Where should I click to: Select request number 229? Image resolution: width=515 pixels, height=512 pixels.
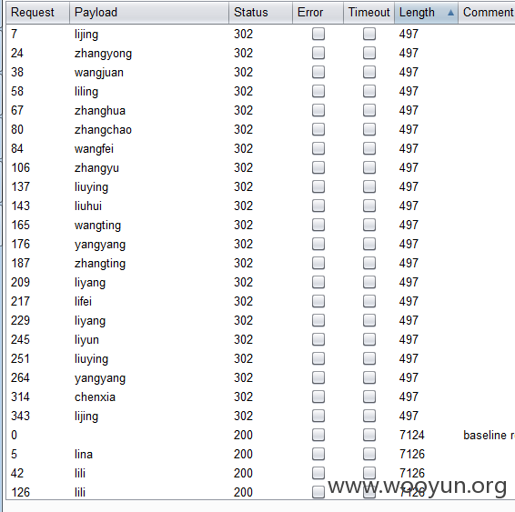click(x=20, y=320)
